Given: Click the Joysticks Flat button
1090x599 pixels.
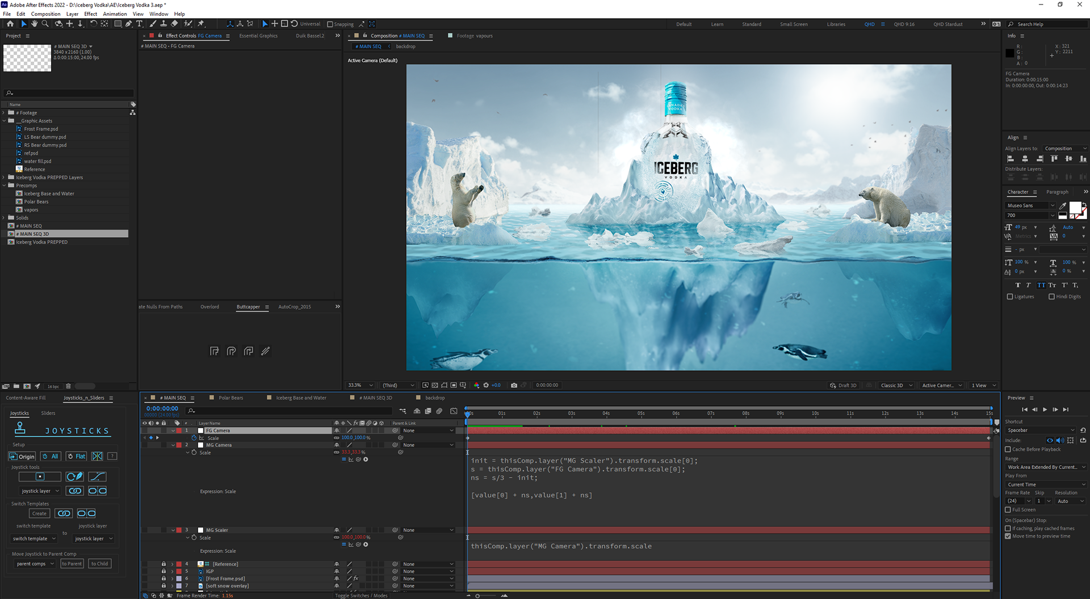Looking at the screenshot, I should click(77, 456).
